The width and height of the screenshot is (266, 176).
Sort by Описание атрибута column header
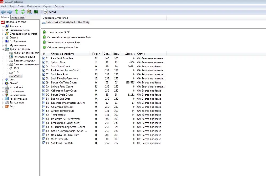pyautogui.click(x=69, y=54)
